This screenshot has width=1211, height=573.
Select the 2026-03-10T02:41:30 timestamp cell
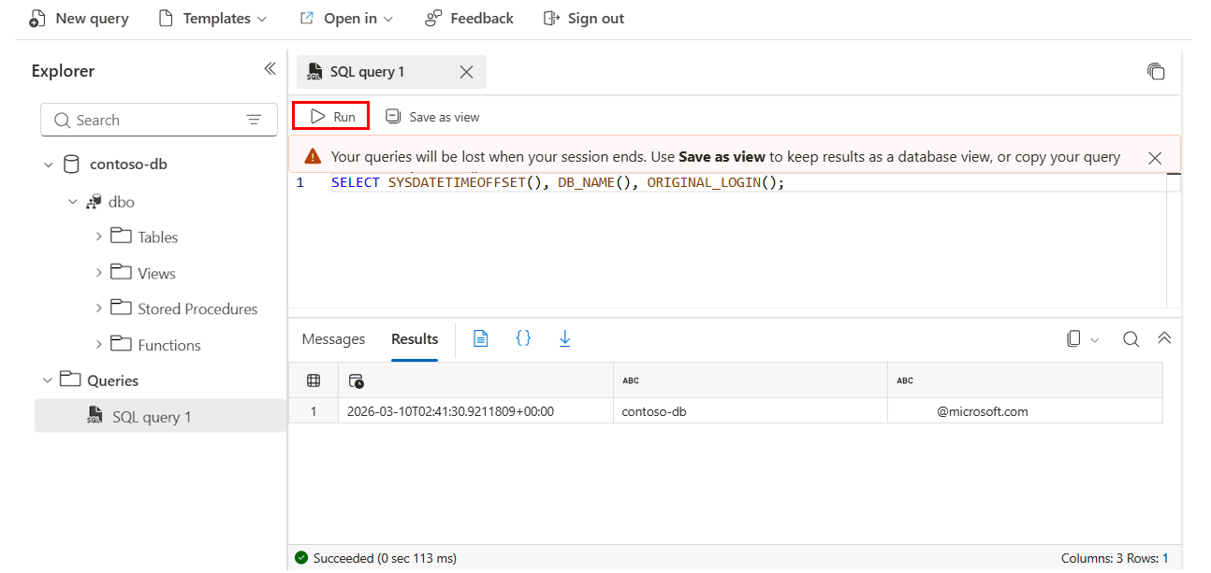[x=475, y=411]
